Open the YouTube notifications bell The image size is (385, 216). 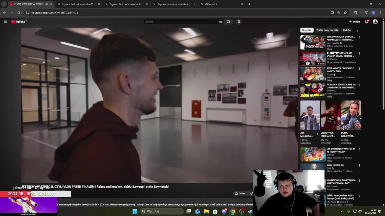(x=367, y=22)
